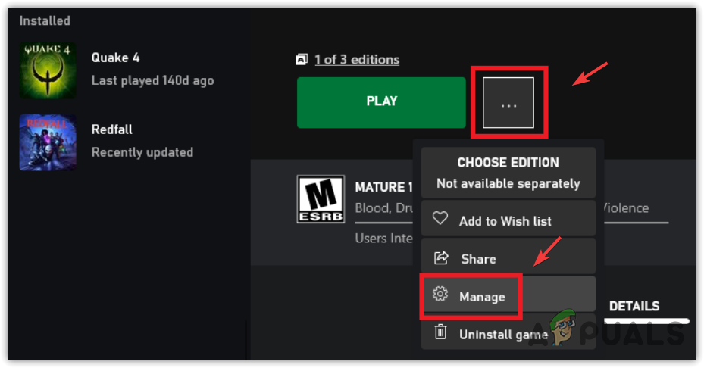Select Manage in the context menu

(482, 297)
